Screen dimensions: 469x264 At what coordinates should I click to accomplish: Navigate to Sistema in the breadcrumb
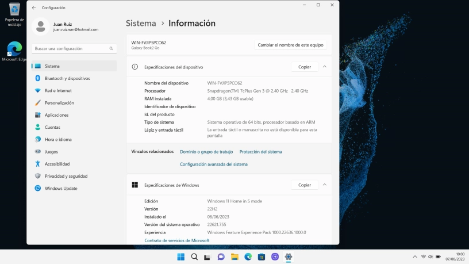coord(141,24)
